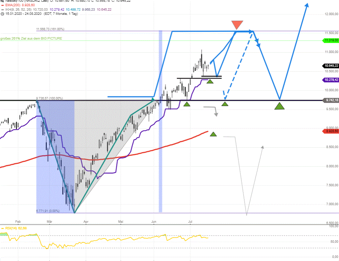Click the green 11.319,00 price tag
The width and height of the screenshot is (339, 261).
click(x=331, y=40)
